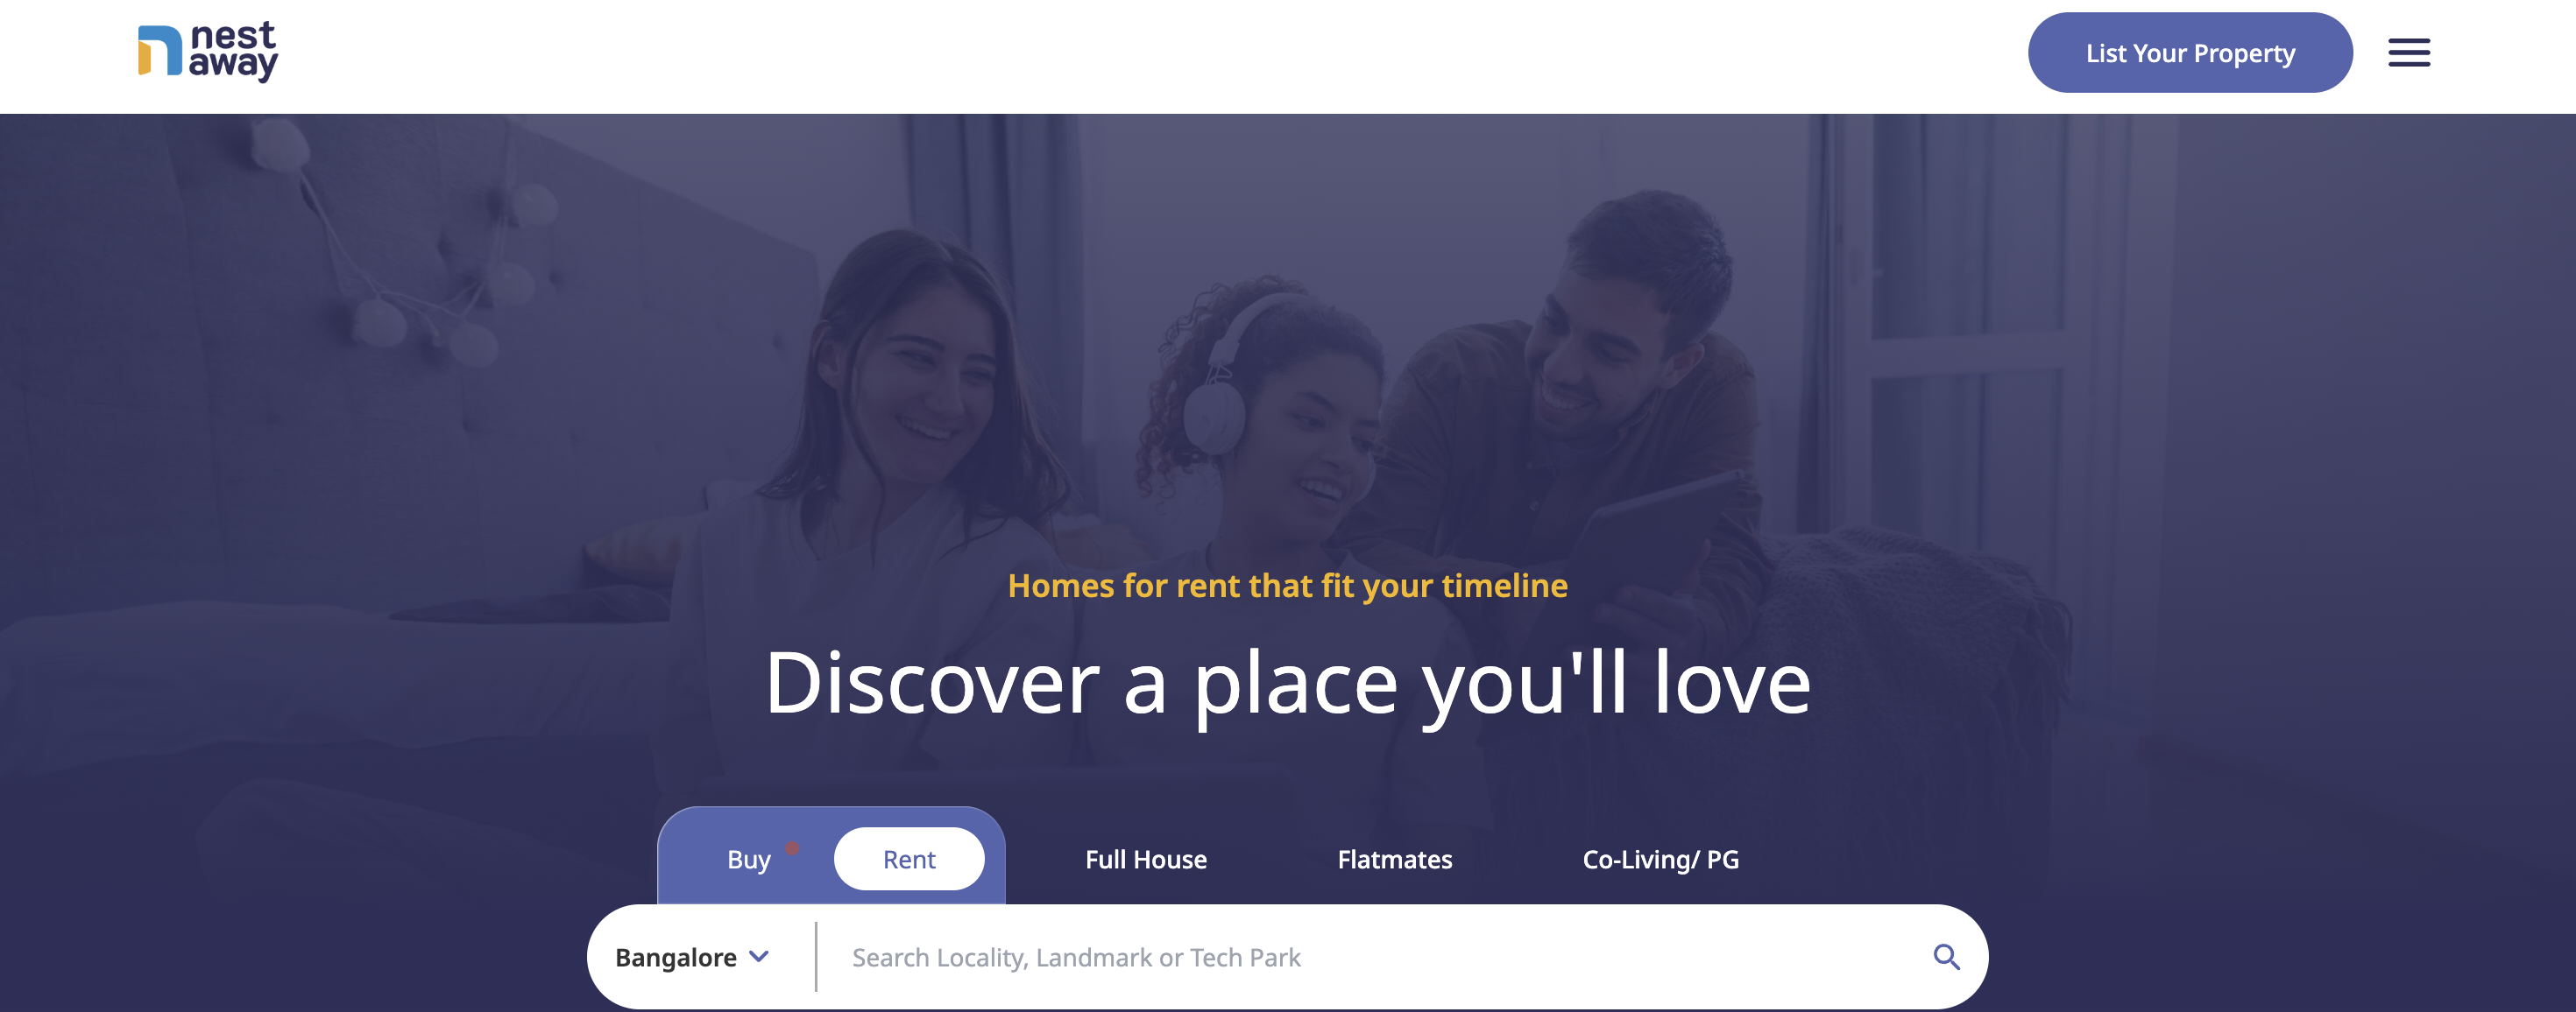Open the Co-Living/ PG tab
Image resolution: width=2576 pixels, height=1012 pixels.
(1660, 859)
